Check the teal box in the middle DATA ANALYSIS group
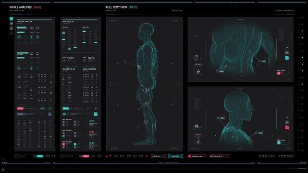308x173 pixels. point(63,136)
